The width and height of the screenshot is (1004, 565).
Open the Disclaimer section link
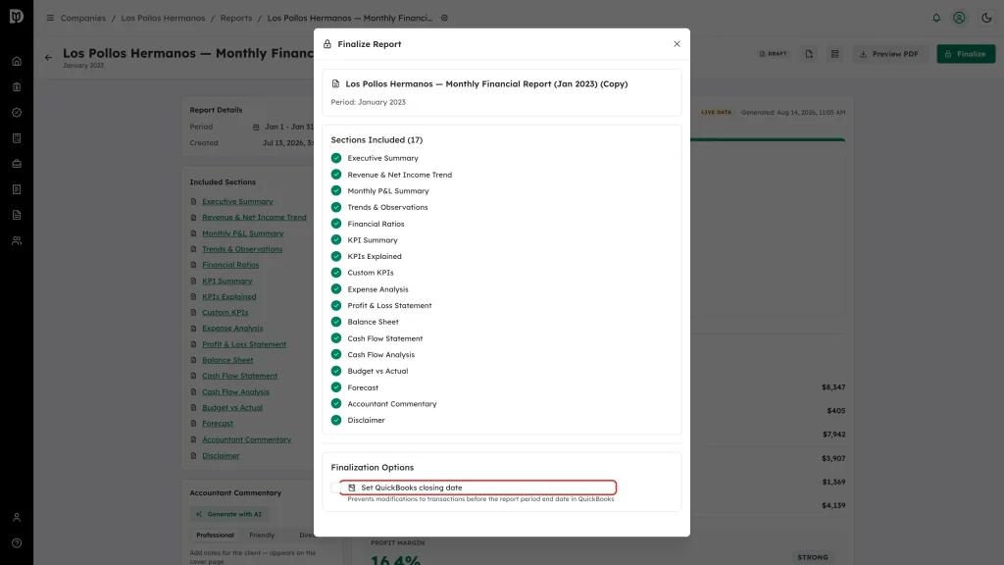221,455
